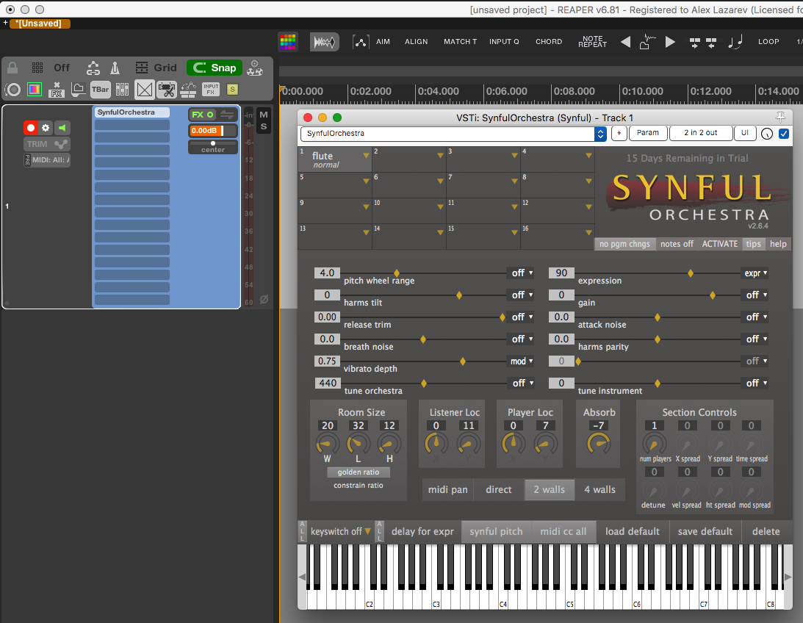Click the save default button
Screen dimensions: 803x623
point(705,531)
